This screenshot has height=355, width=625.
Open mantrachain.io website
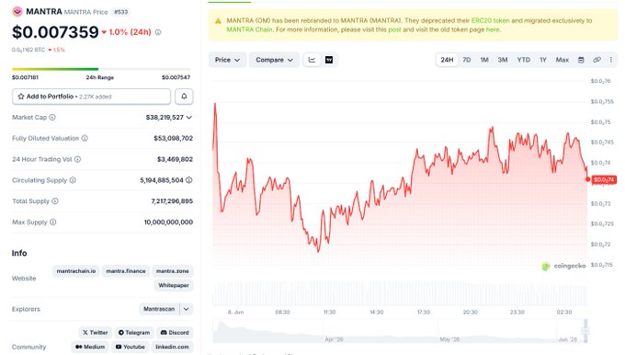point(76,271)
